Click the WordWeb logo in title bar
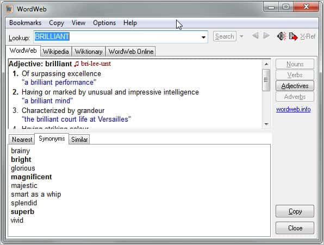The image size is (324, 245). (x=9, y=9)
